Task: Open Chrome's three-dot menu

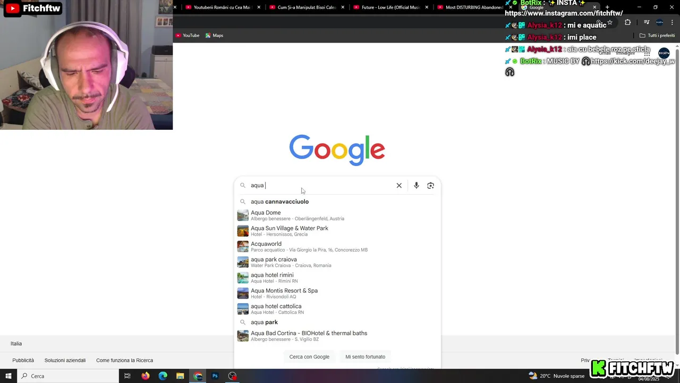Action: (672, 22)
